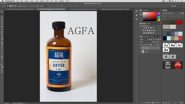Hide the Layer 0 layer
The width and height of the screenshot is (185, 104).
[140, 52]
